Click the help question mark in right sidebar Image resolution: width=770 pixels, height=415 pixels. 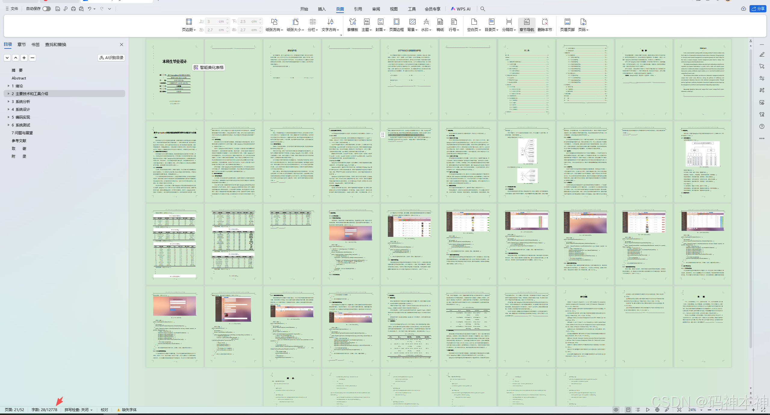tap(762, 126)
